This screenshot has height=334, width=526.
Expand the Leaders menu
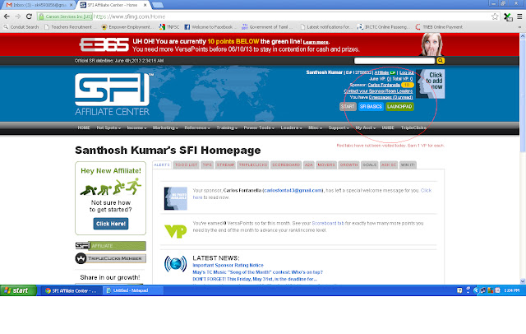pos(291,128)
